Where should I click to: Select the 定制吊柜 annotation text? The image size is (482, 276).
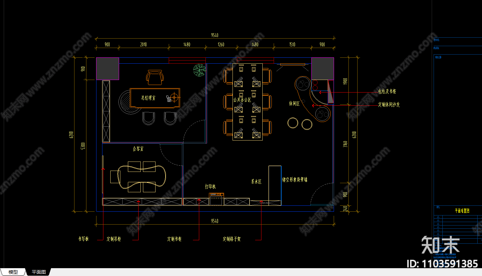114,239
